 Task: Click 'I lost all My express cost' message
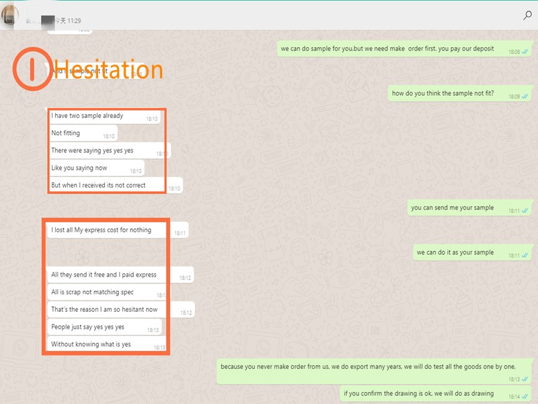click(118, 230)
